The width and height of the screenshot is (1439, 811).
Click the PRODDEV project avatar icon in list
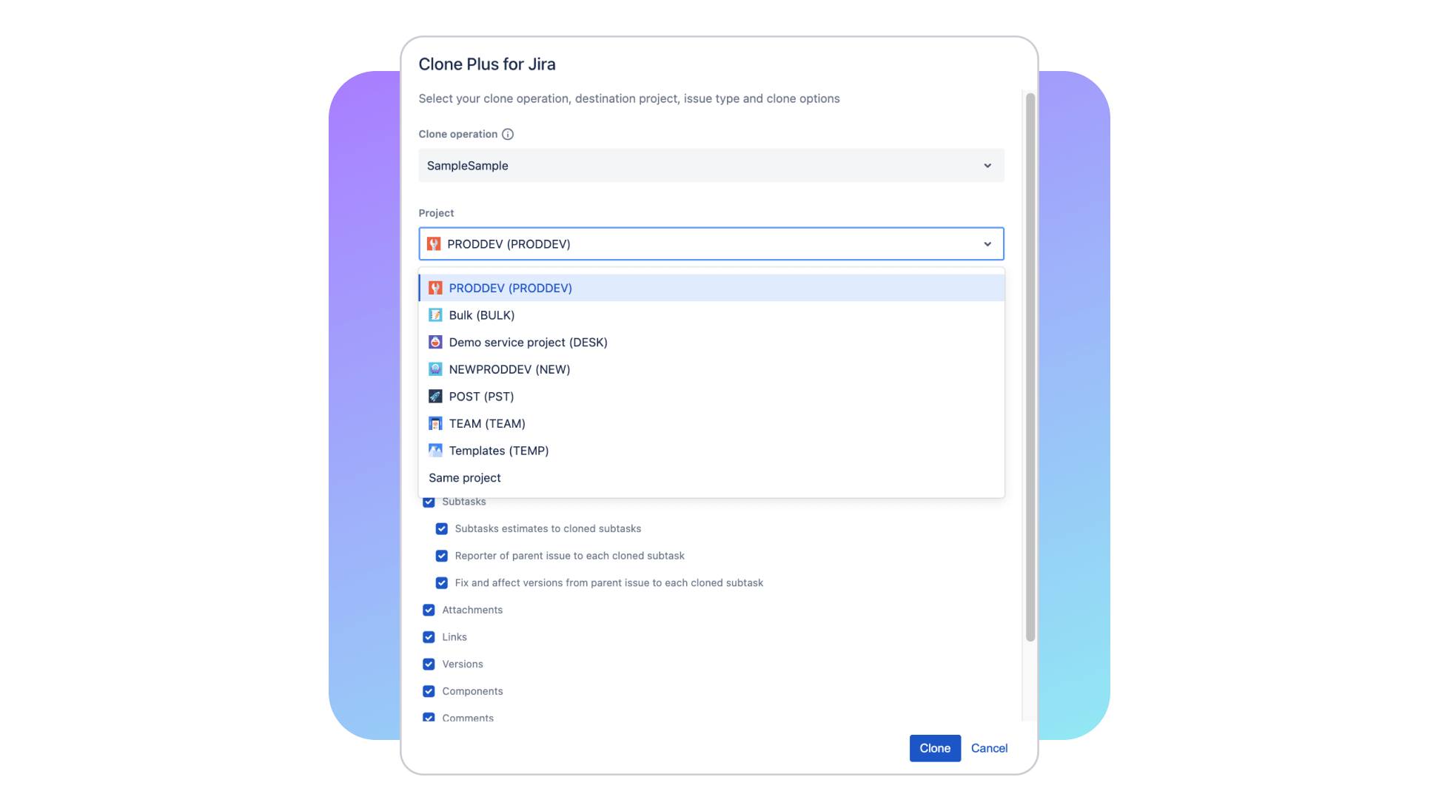point(435,288)
